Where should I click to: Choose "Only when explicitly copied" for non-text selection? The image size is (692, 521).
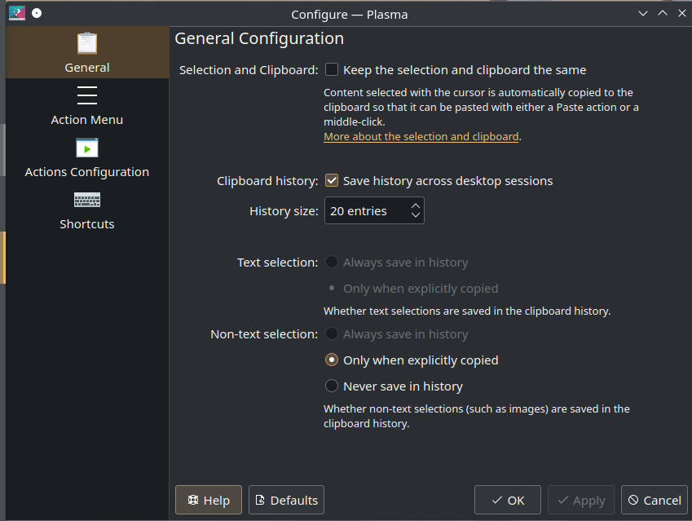tap(333, 360)
